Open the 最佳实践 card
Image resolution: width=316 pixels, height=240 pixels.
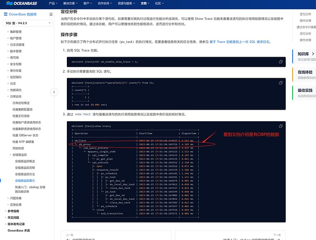click(x=304, y=93)
